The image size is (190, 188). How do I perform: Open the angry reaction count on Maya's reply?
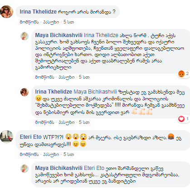click(184, 74)
